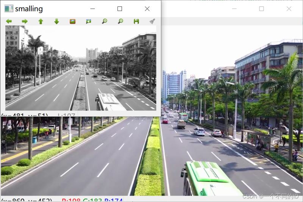The height and width of the screenshot is (202, 303).
Task: Open display properties brush icon
Action: (x=152, y=21)
